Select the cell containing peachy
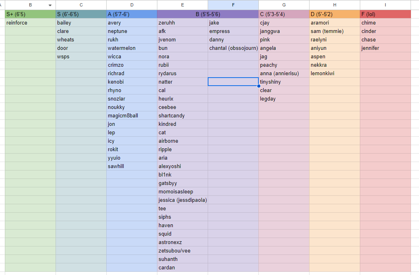 click(x=284, y=65)
